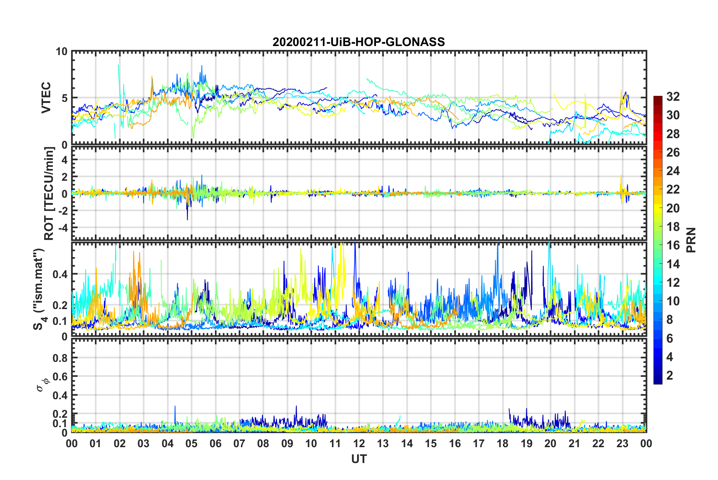
Task: Click x-axis tick label 12
Action: coord(359,443)
